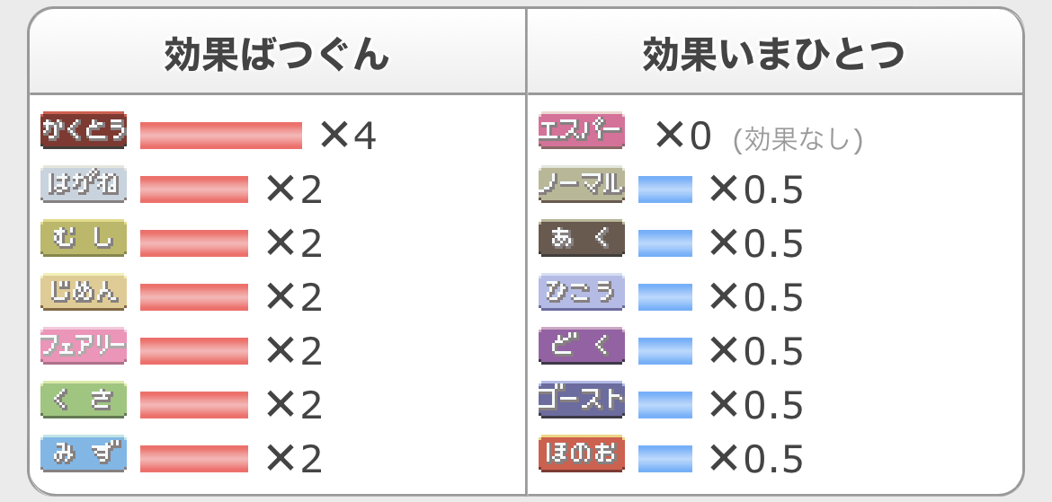1052x502 pixels.
Task: Click the ×0 multiplier beside エスパー
Action: pos(682,136)
